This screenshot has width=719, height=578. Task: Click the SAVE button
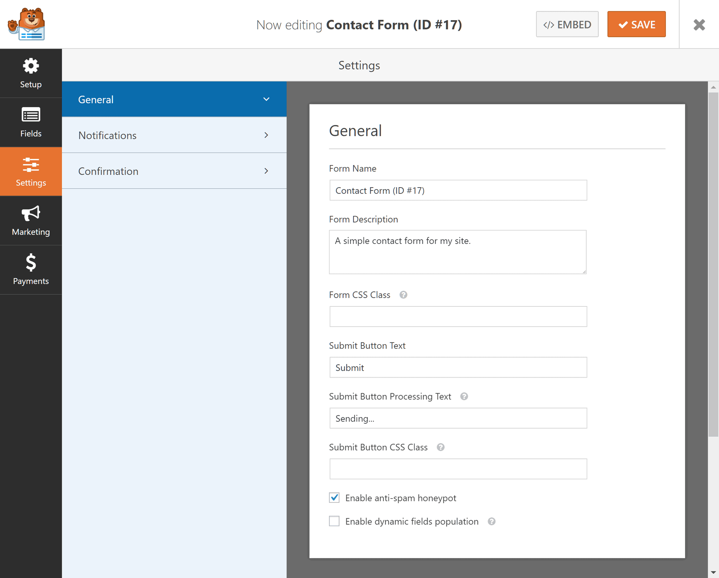point(636,24)
